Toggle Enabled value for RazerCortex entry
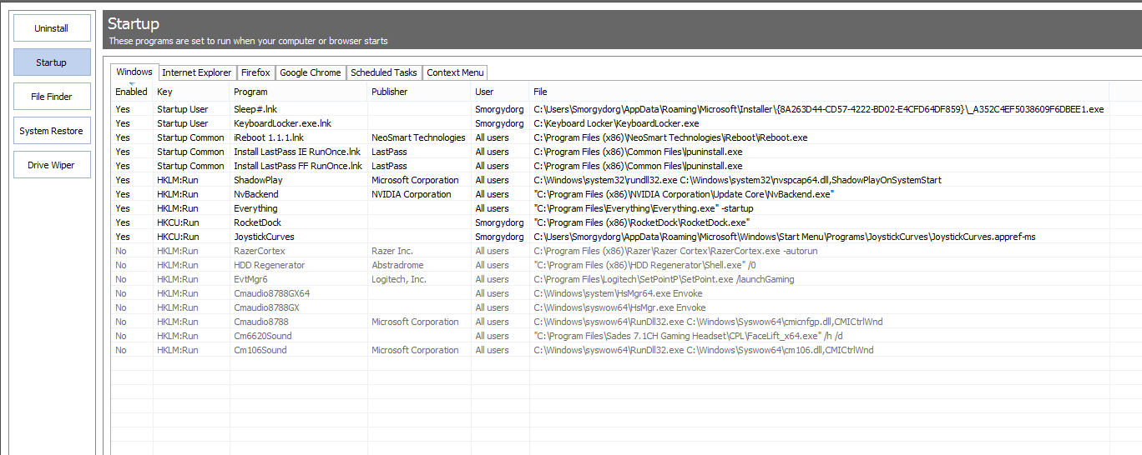This screenshot has height=455, width=1142. tap(122, 251)
